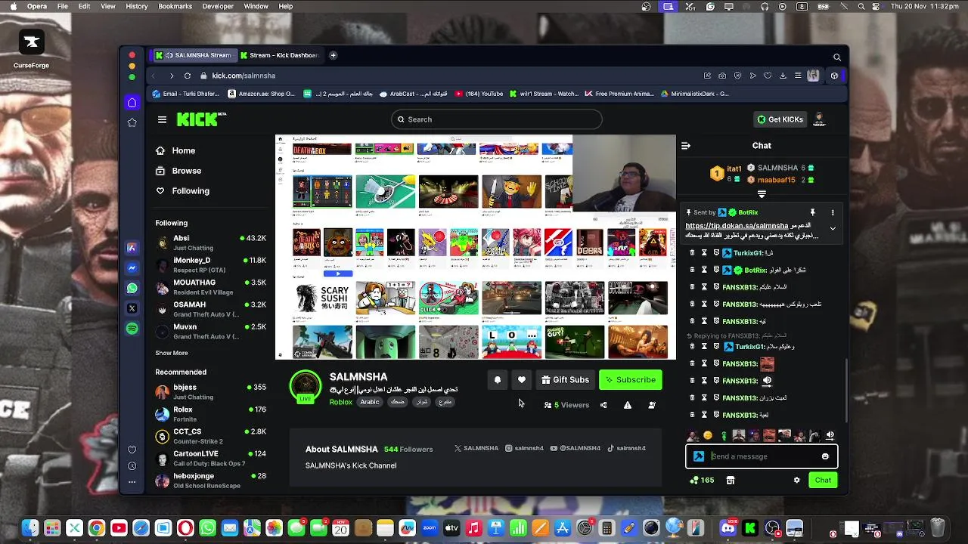Open Amazon.ae bookmark
Viewport: 968px width, 544px height.
(262, 94)
